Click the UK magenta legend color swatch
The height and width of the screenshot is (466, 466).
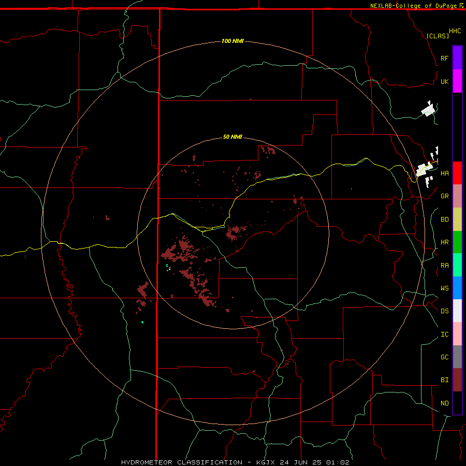pos(457,81)
